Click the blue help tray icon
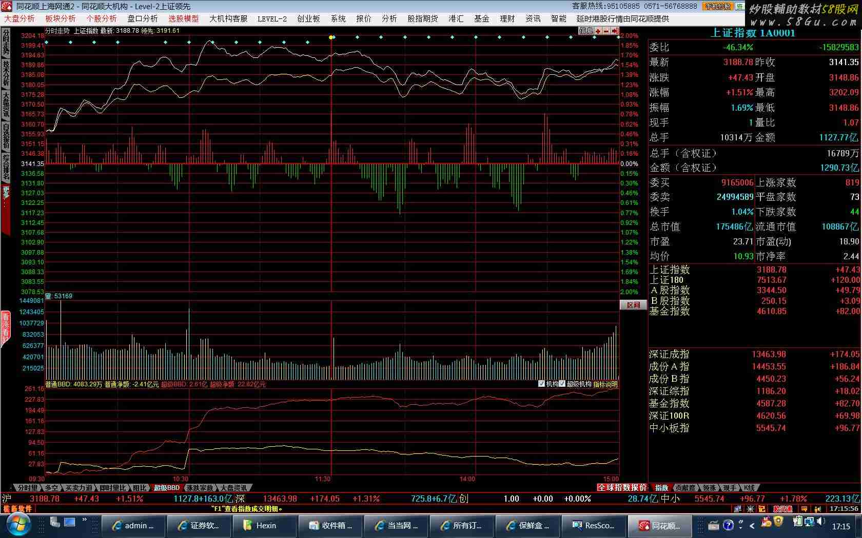 coord(728,525)
